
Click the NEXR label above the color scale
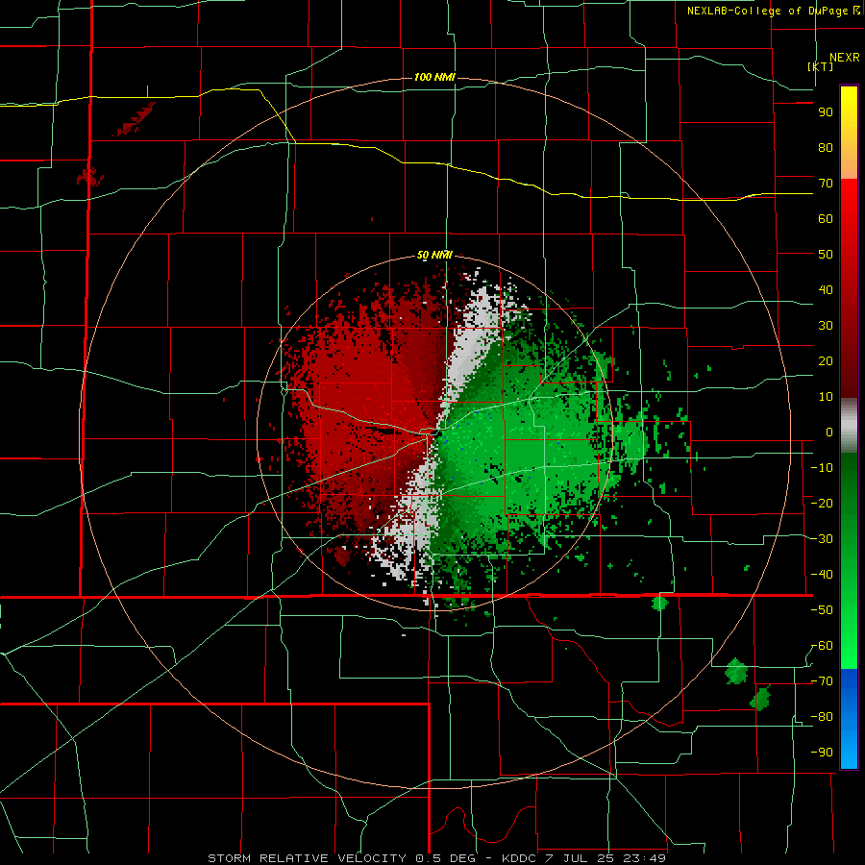pyautogui.click(x=845, y=58)
